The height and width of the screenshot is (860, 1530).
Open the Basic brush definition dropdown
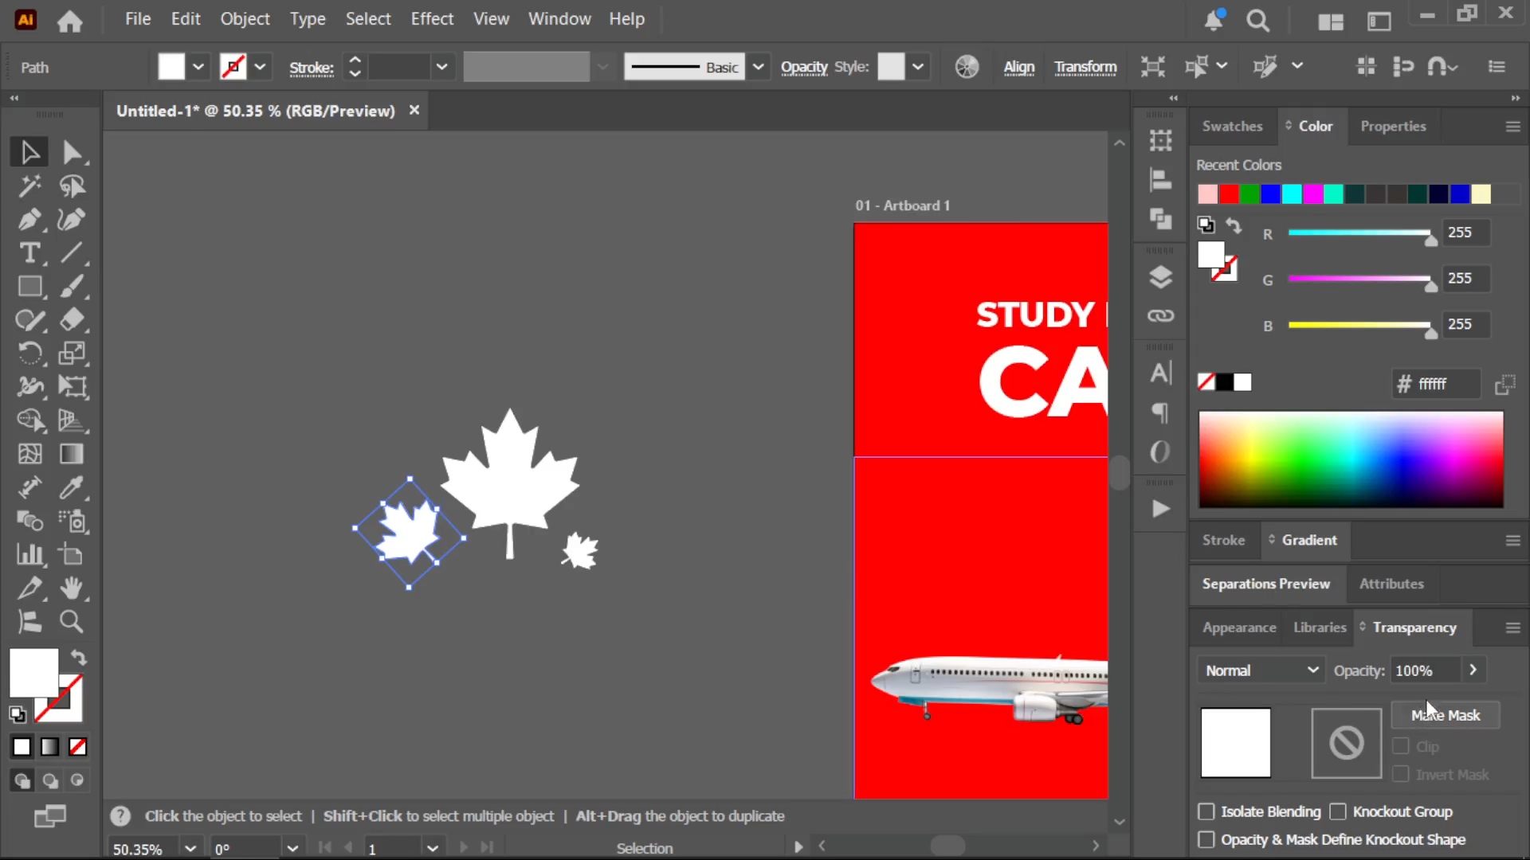pos(758,67)
